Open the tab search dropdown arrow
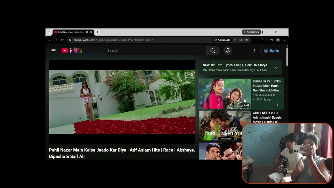 (49, 32)
